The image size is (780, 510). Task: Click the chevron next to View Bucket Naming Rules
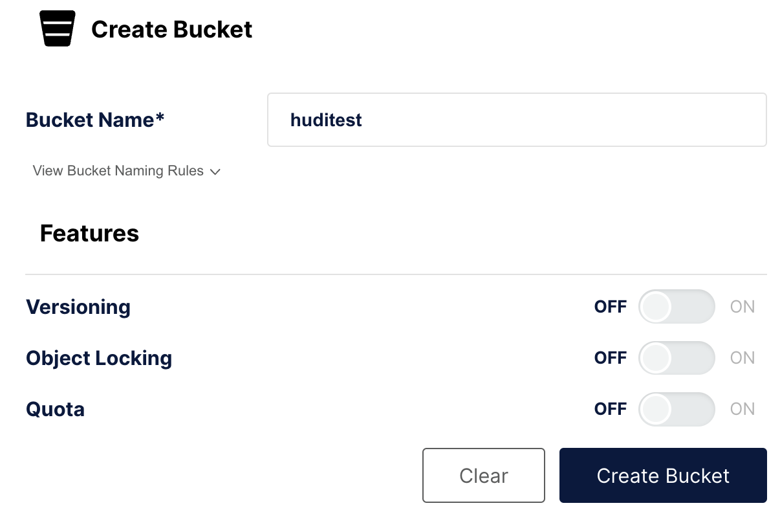[x=215, y=172]
